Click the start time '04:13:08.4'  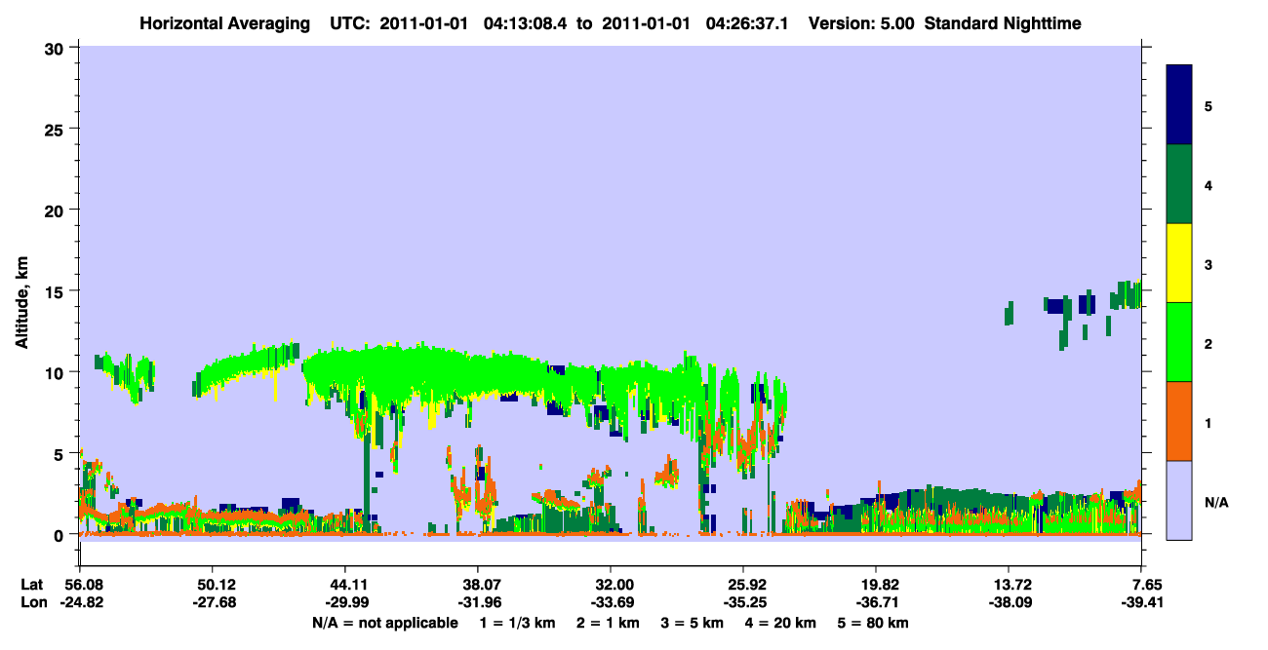(x=527, y=22)
